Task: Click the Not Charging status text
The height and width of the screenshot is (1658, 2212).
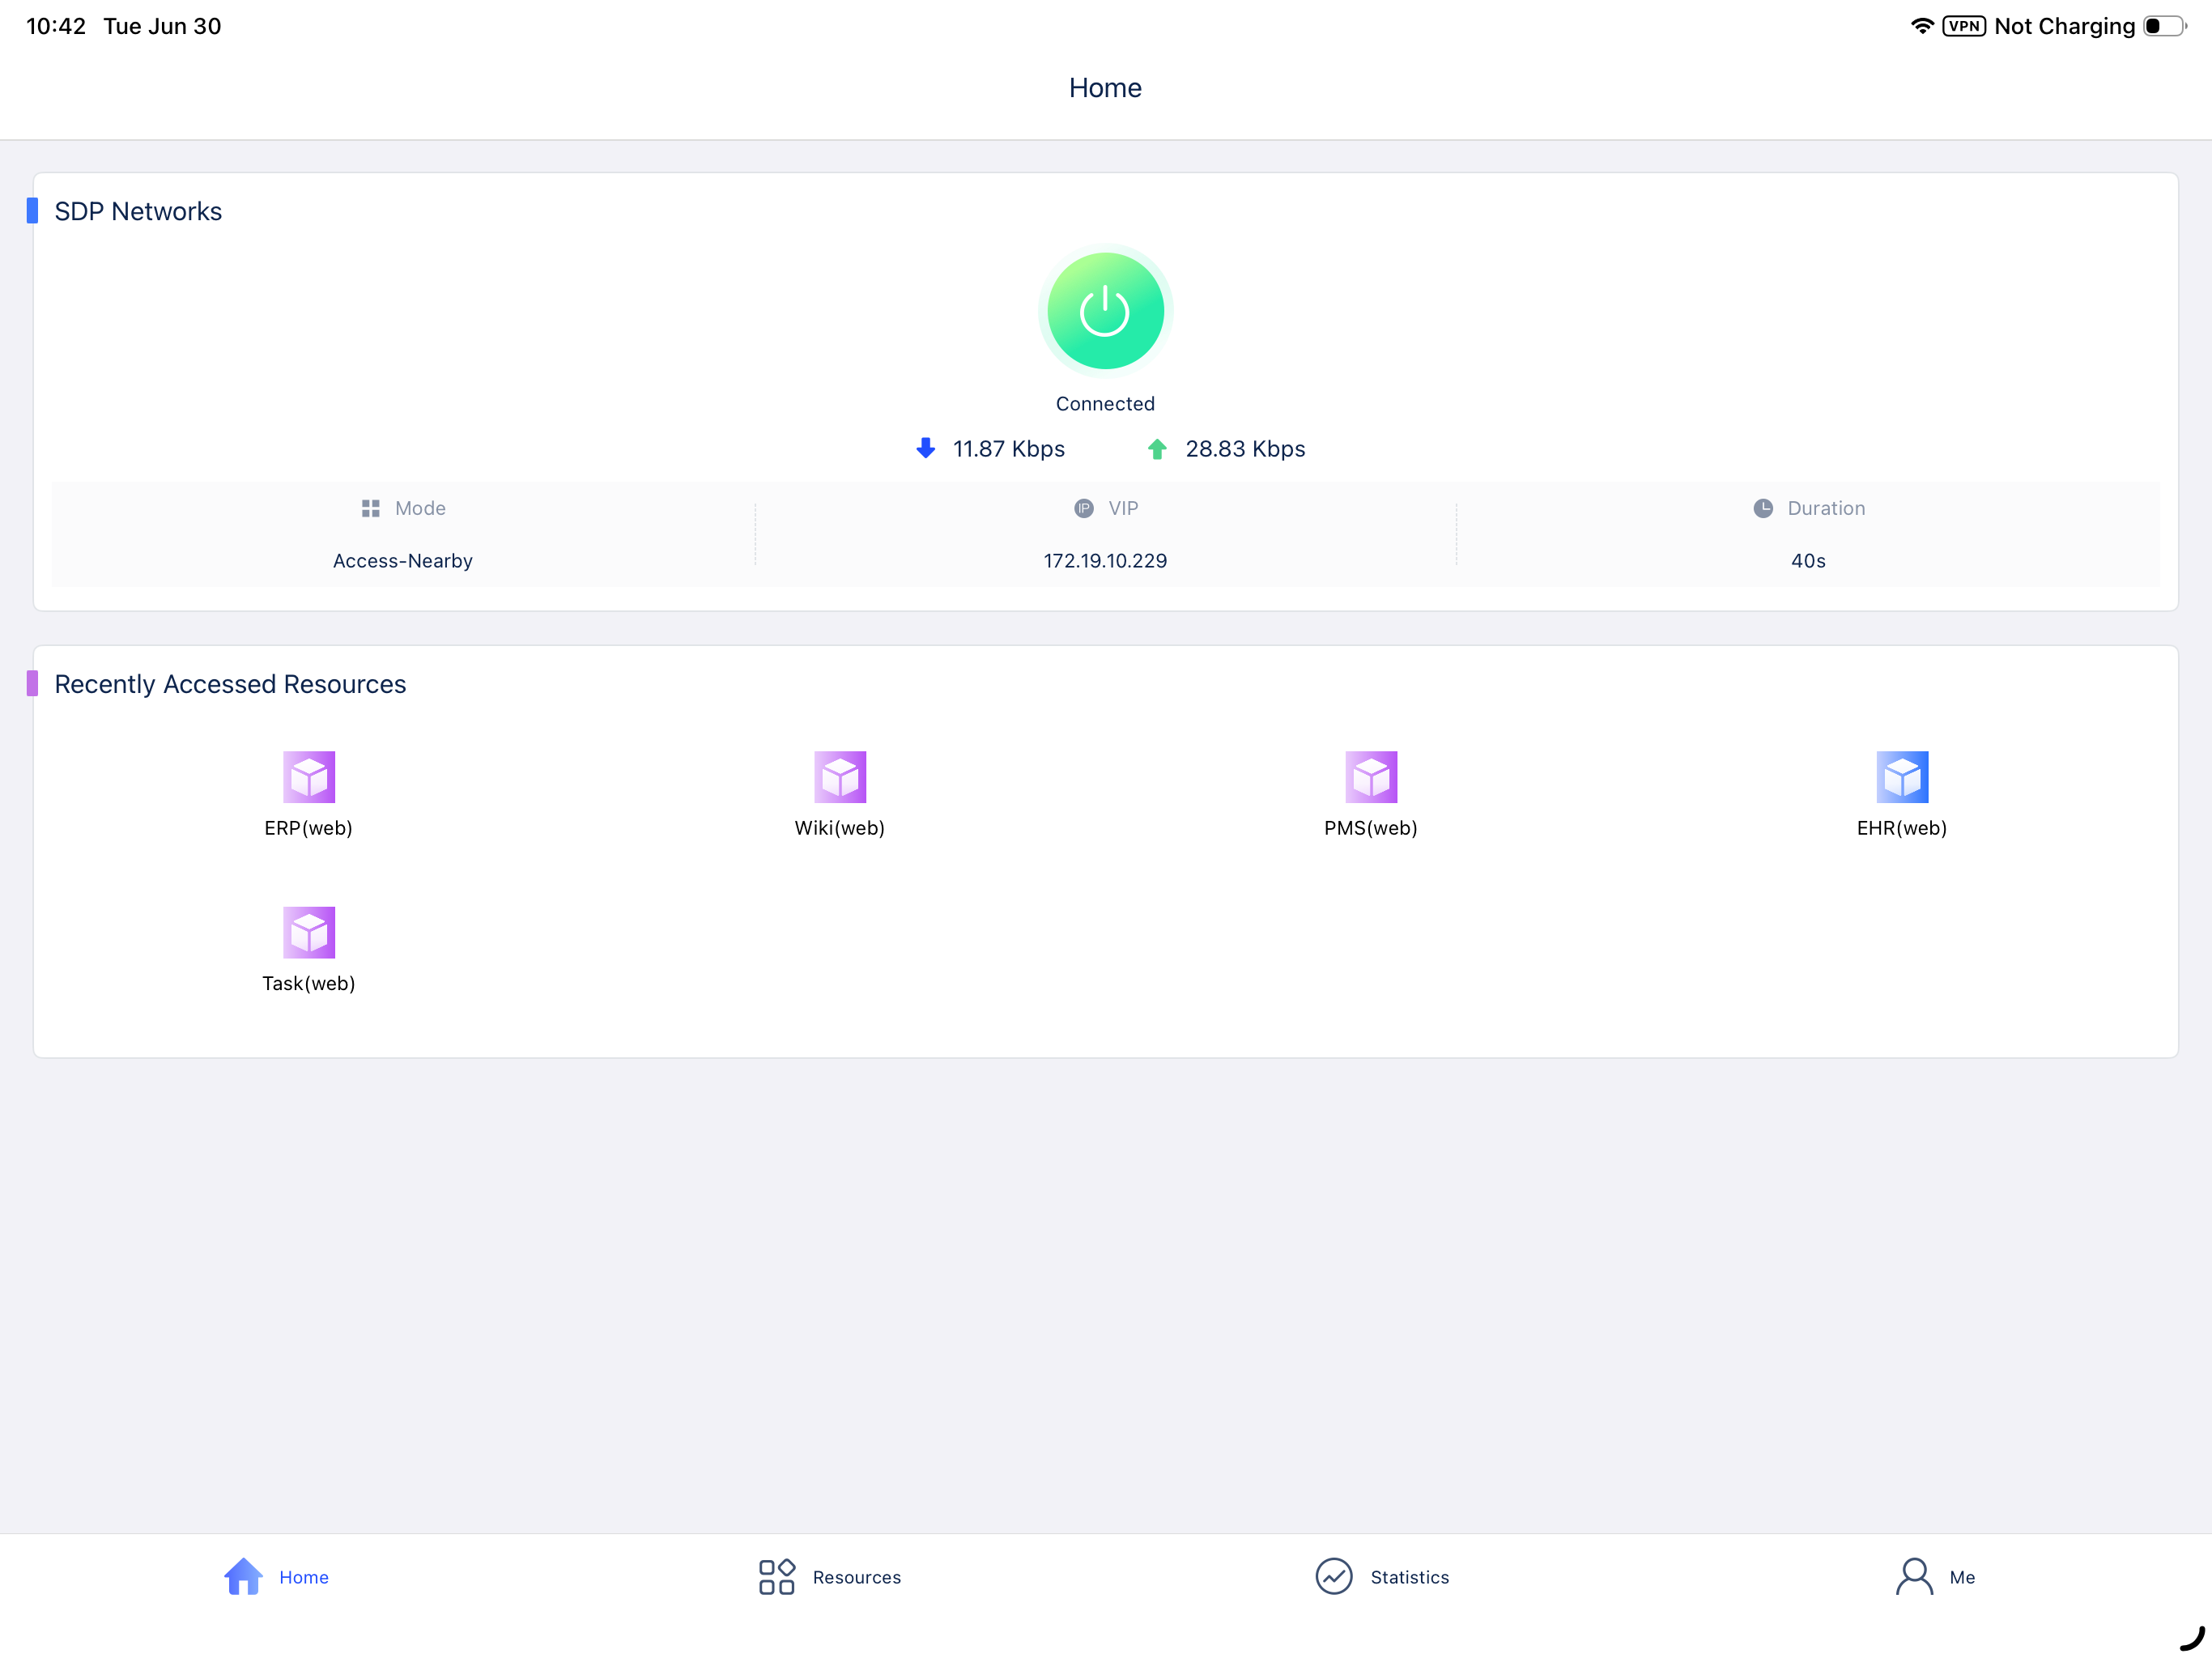Action: point(2065,26)
